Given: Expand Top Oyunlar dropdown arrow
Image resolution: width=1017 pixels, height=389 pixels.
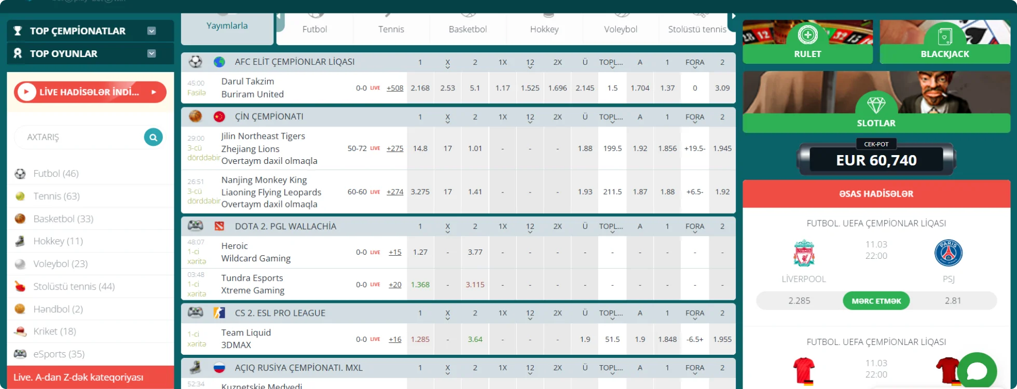Looking at the screenshot, I should tap(152, 53).
